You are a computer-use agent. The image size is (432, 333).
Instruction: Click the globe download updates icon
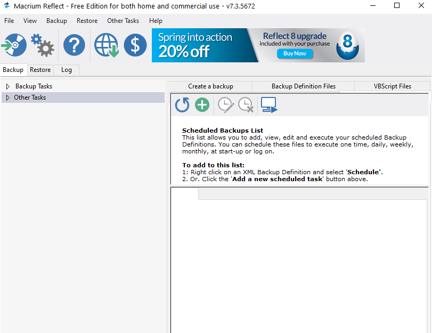[107, 45]
